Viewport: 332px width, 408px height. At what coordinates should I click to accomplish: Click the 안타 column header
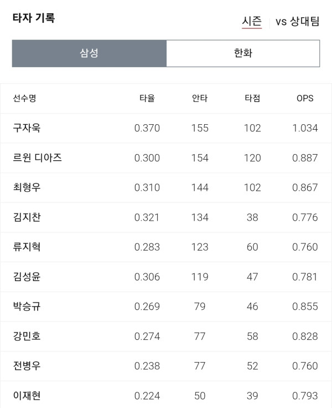(200, 98)
